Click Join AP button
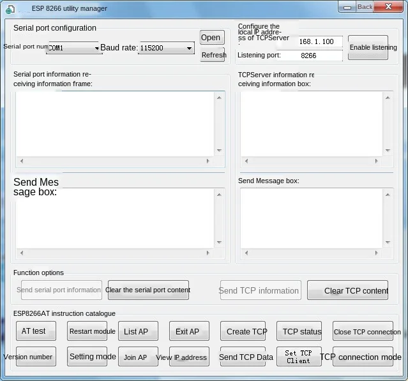 point(138,357)
